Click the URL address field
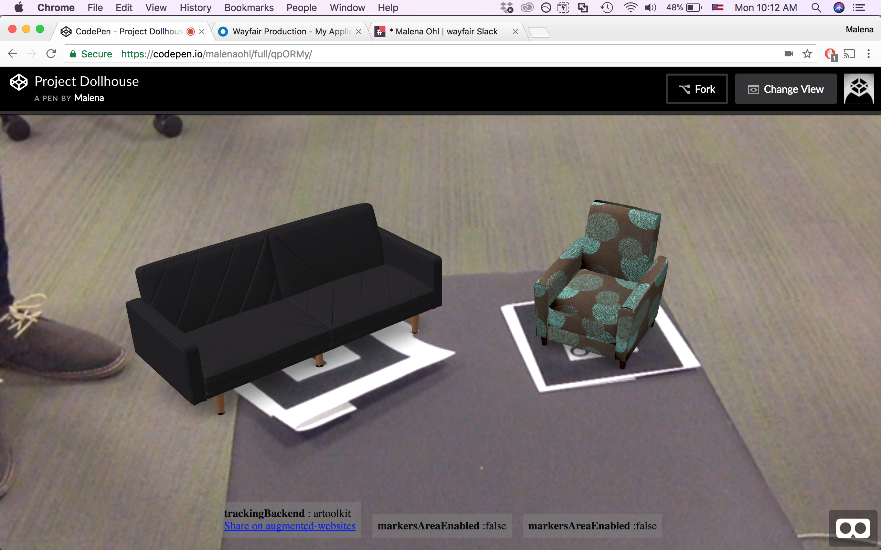 pyautogui.click(x=437, y=54)
